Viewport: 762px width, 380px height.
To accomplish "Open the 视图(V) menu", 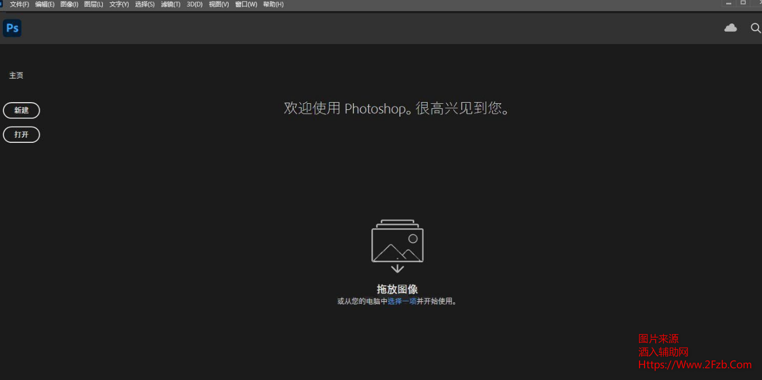I will [219, 4].
